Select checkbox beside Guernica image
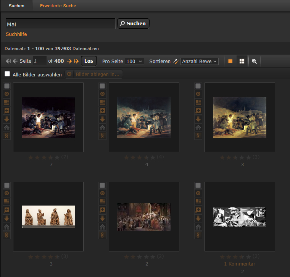Image resolution: width=290 pixels, height=277 pixels. click(x=198, y=185)
